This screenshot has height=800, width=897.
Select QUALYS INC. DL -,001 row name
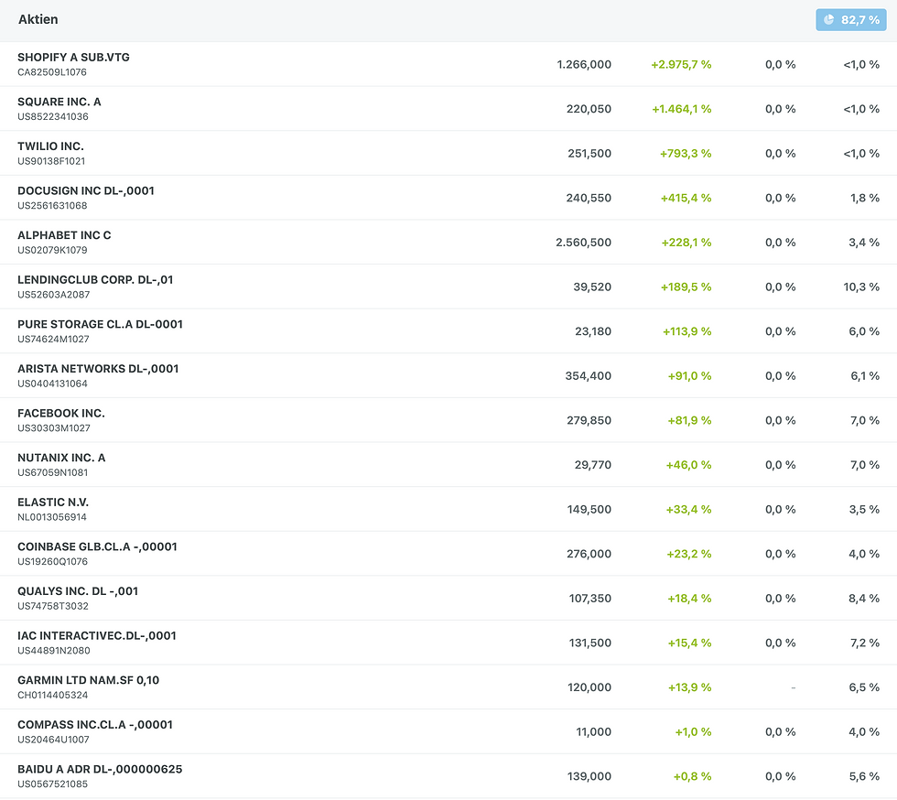(x=78, y=591)
